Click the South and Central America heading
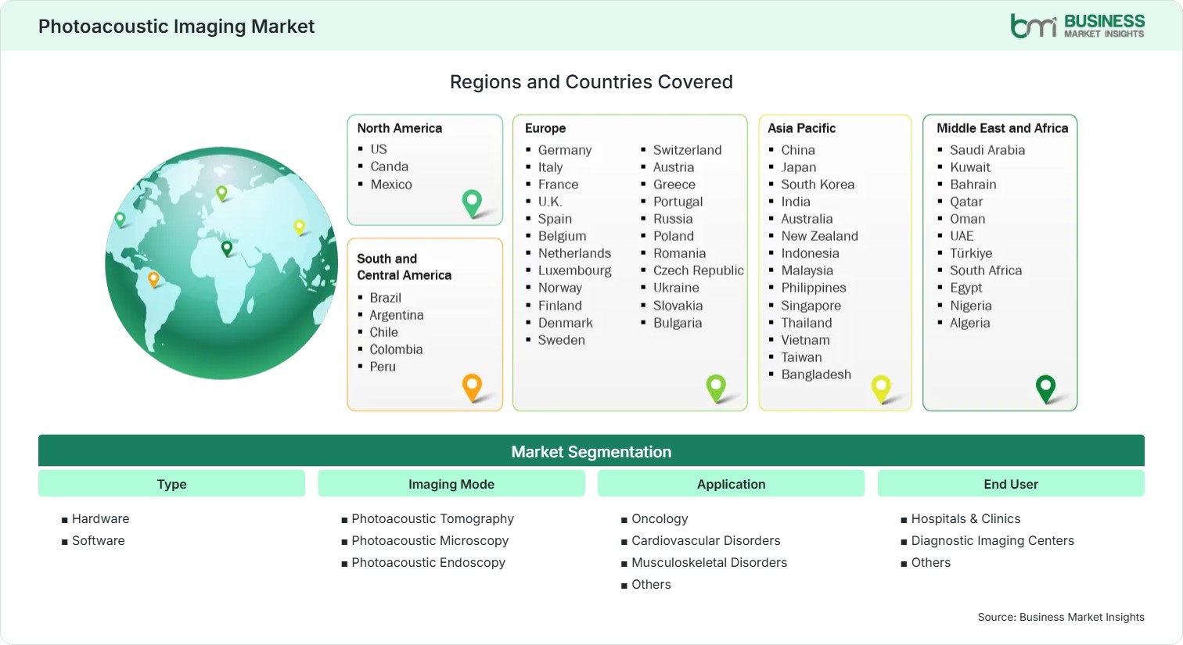Image resolution: width=1183 pixels, height=645 pixels. point(404,267)
